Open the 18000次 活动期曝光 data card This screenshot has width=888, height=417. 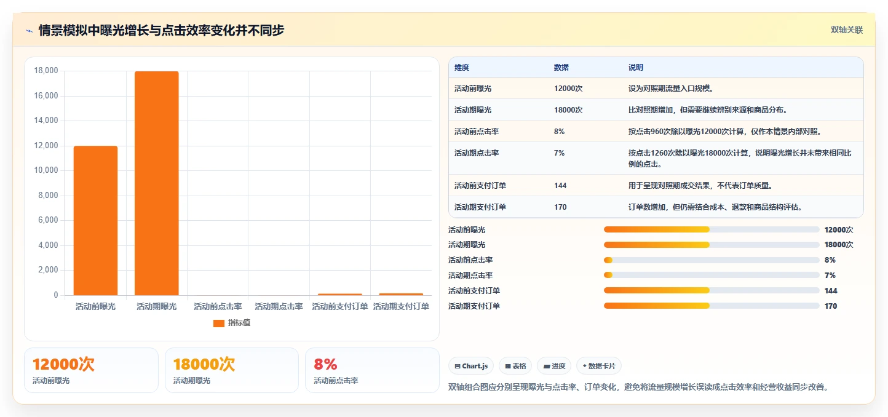click(x=232, y=370)
